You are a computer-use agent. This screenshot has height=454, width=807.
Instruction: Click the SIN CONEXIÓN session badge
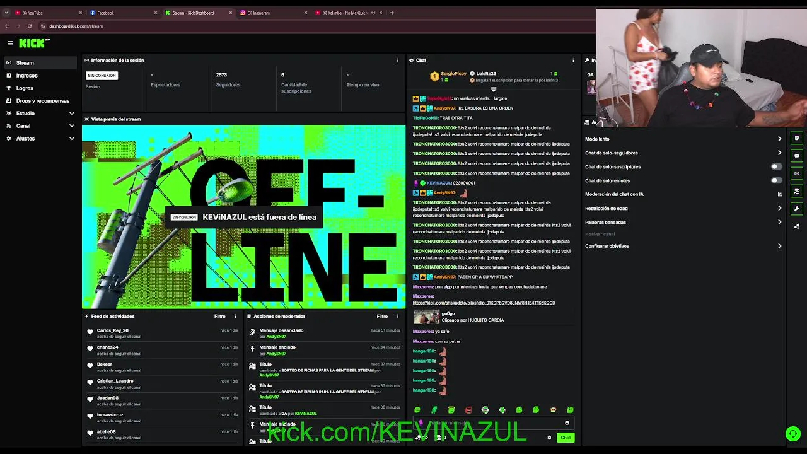tap(102, 76)
